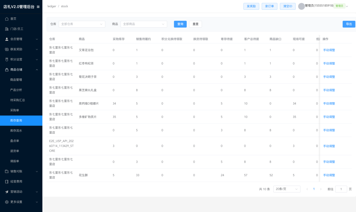Viewport: 356px width, 212px height.
Task: Click the blue 查询 search button
Action: 180,24
